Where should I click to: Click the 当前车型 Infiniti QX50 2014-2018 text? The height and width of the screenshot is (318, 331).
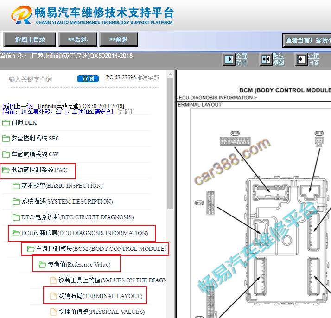point(66,56)
